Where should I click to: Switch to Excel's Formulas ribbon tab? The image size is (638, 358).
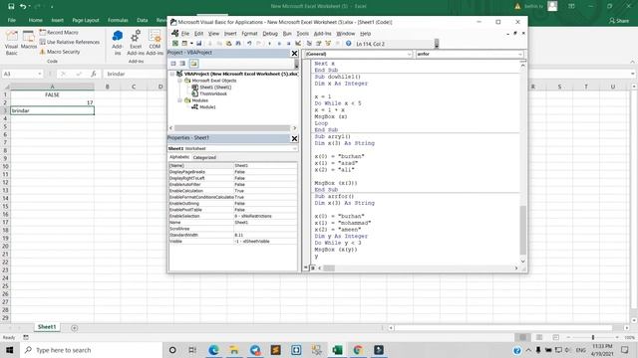(x=118, y=20)
